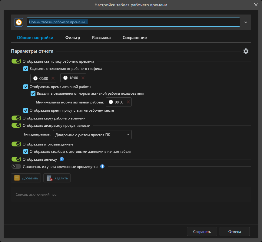Disable work time statistics display toggle
The width and height of the screenshot is (262, 242).
[16, 61]
